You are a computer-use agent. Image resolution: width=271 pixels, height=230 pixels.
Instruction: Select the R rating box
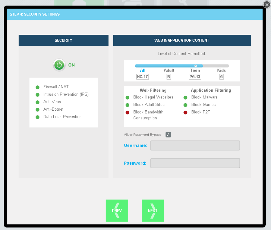169,77
